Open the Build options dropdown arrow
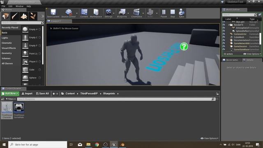Viewport: 263px width, 148px height. 157,13
